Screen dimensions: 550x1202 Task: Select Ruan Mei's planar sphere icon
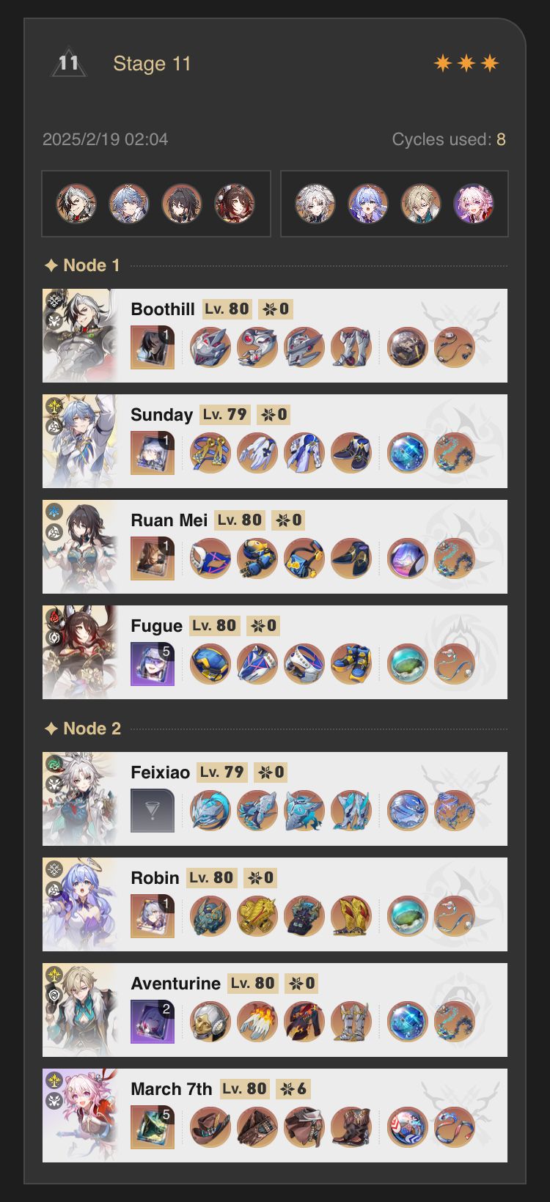407,558
